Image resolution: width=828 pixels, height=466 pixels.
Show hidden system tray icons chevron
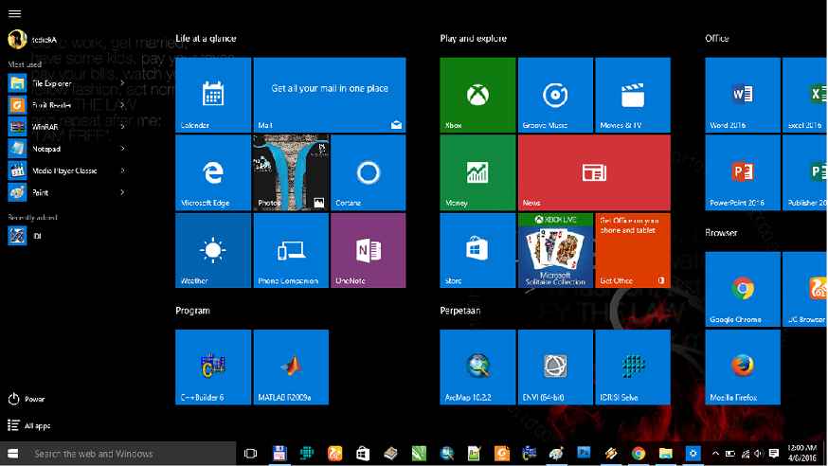(715, 454)
